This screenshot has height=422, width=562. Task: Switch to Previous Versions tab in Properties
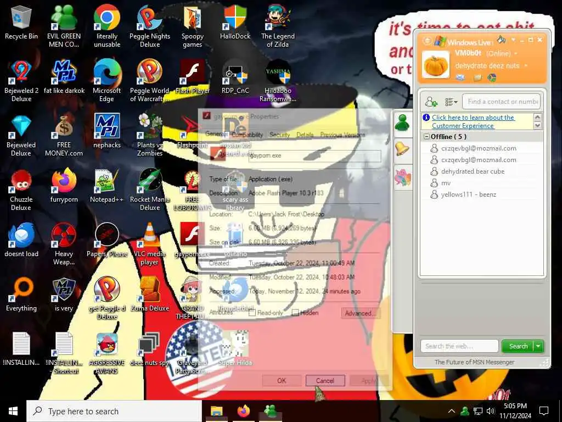coord(342,135)
